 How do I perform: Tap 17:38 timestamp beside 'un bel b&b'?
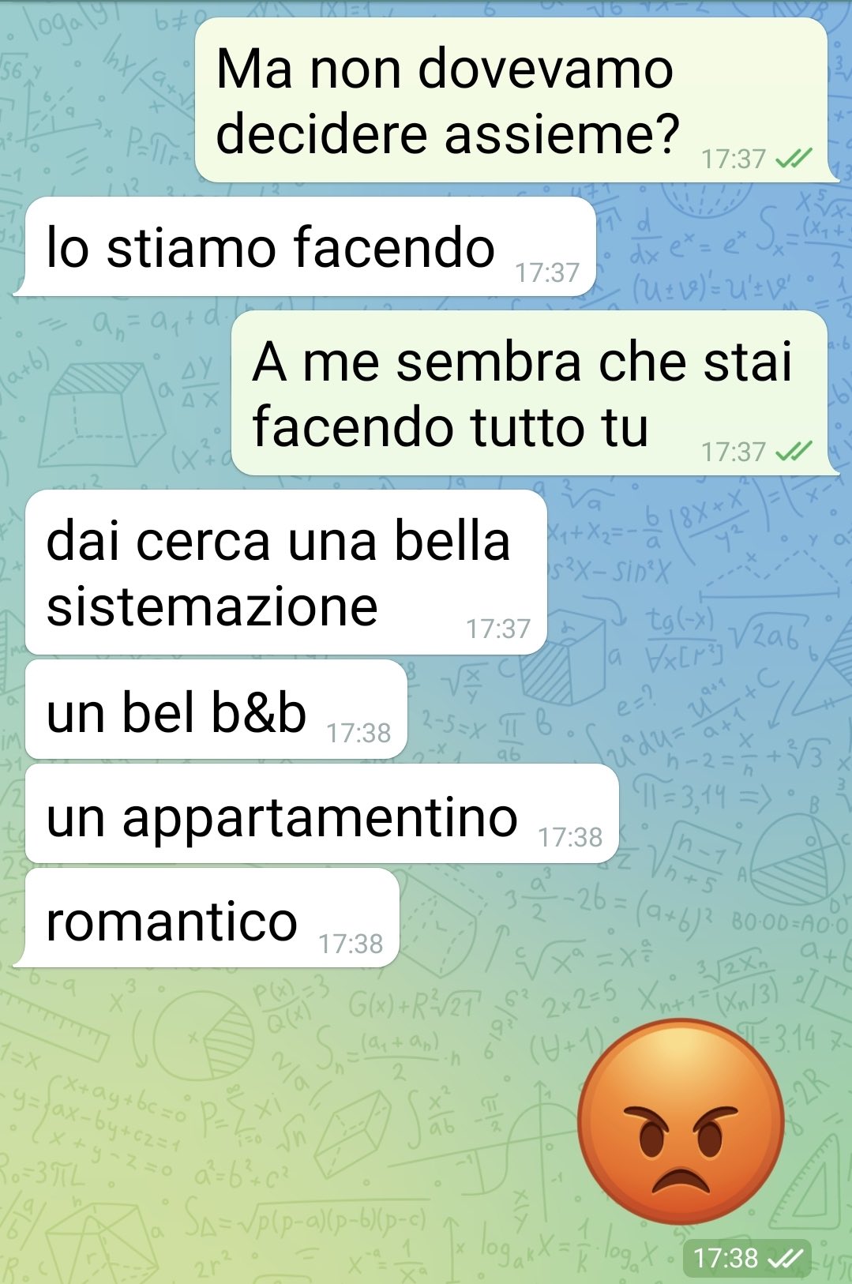(x=359, y=734)
